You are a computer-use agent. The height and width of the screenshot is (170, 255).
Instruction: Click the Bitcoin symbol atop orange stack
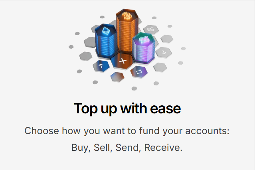click(x=127, y=16)
